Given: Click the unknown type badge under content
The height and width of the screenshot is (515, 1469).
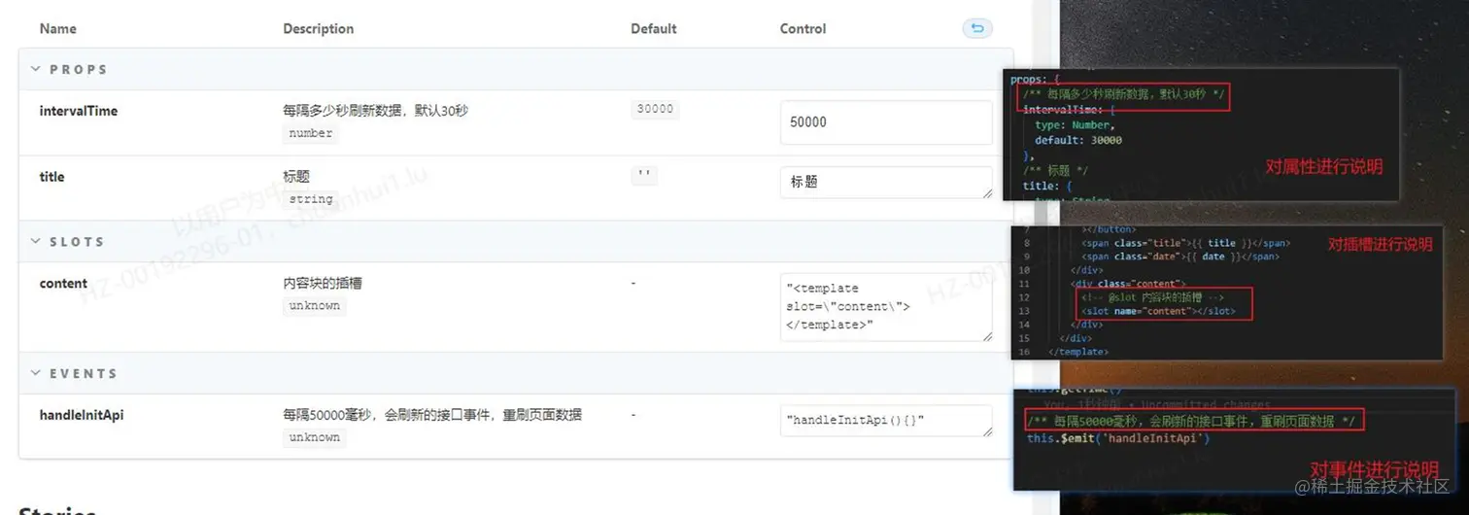Looking at the screenshot, I should point(314,306).
